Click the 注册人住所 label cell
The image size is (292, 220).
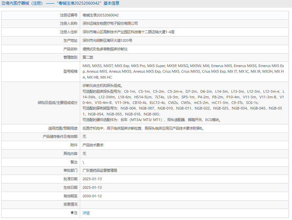point(41,32)
